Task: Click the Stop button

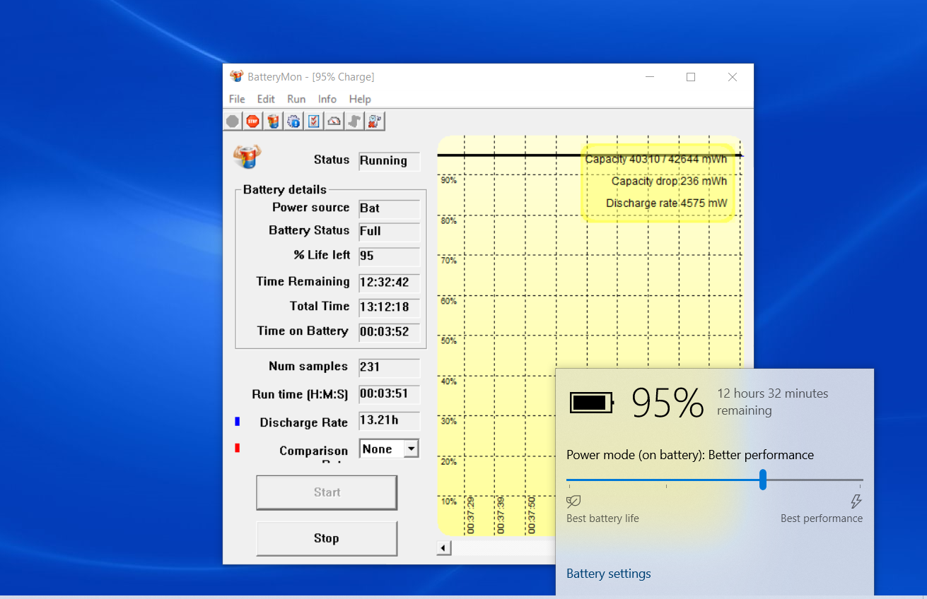Action: point(327,538)
